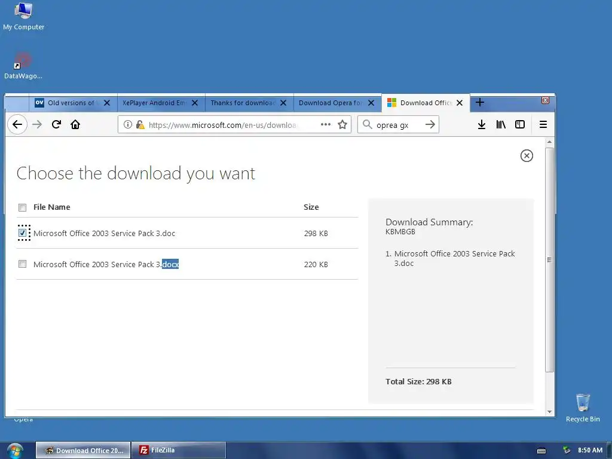
Task: Close the browser window red X
Action: [x=545, y=100]
